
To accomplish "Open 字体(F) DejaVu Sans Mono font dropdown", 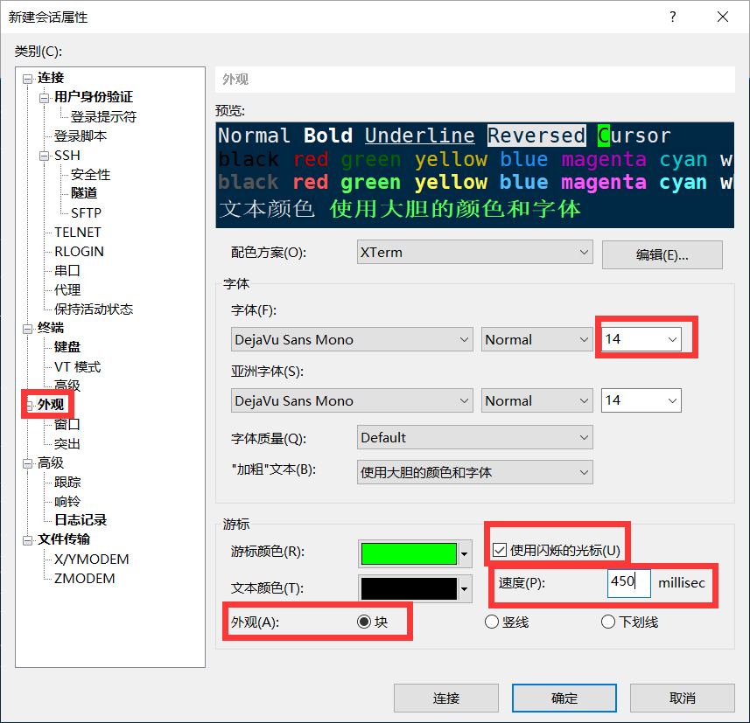I will (352, 340).
